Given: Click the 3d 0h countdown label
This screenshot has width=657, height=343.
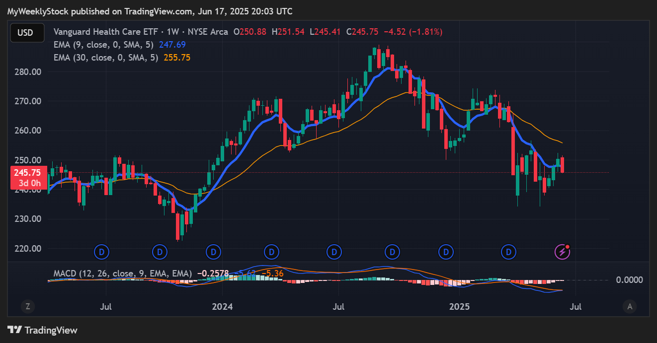Looking at the screenshot, I should [29, 182].
